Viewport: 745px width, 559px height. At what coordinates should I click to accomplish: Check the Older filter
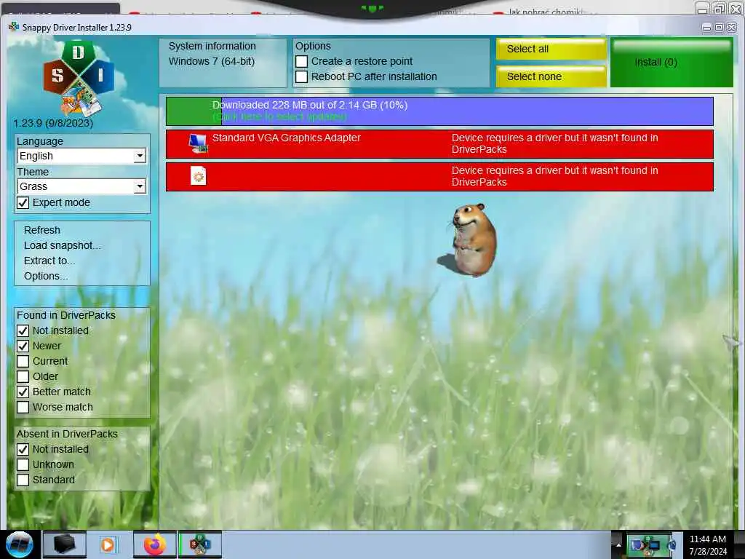point(23,376)
